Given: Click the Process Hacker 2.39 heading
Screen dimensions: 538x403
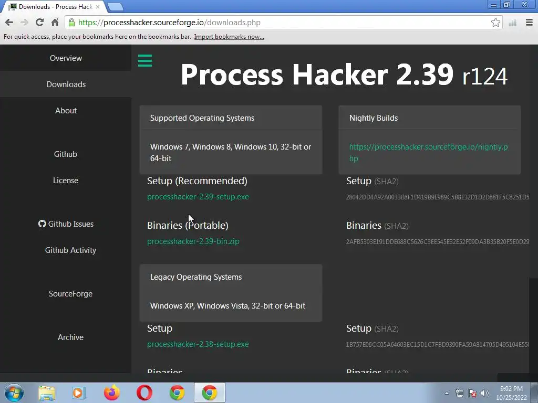Looking at the screenshot, I should (344, 75).
